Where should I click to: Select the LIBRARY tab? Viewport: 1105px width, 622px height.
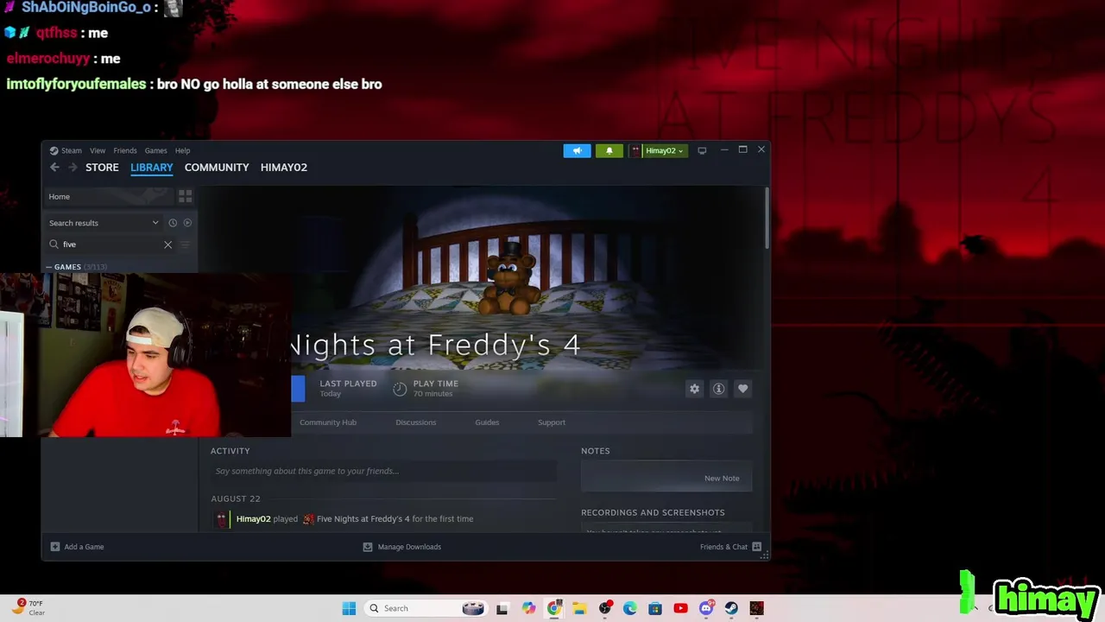pyautogui.click(x=152, y=168)
